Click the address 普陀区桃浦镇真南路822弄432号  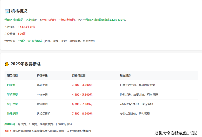point(105,20)
